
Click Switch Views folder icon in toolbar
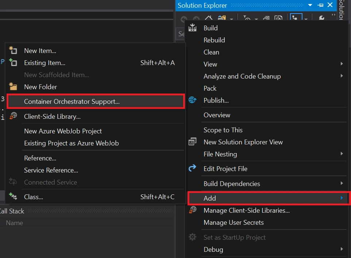click(x=222, y=18)
